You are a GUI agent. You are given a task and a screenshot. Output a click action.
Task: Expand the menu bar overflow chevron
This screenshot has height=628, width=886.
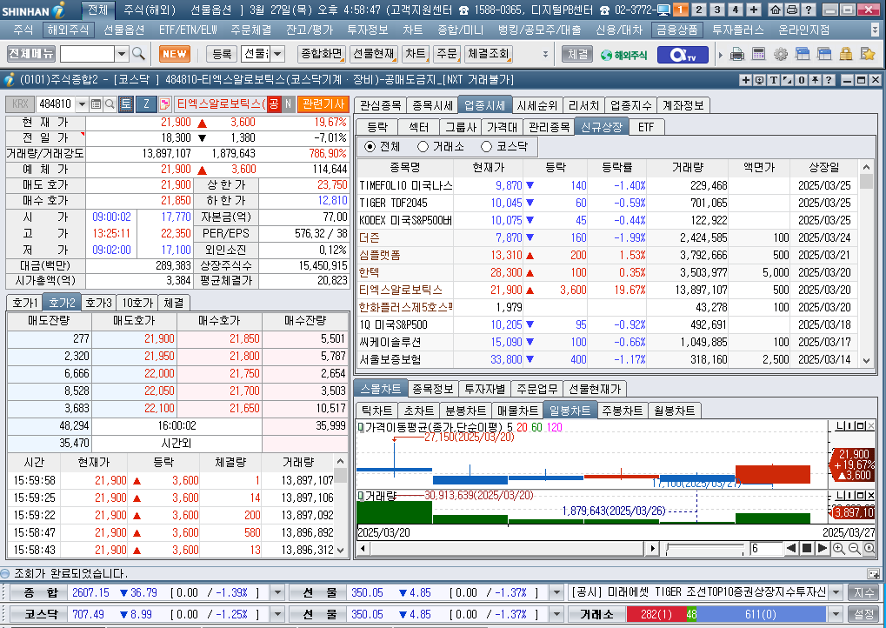point(876,30)
